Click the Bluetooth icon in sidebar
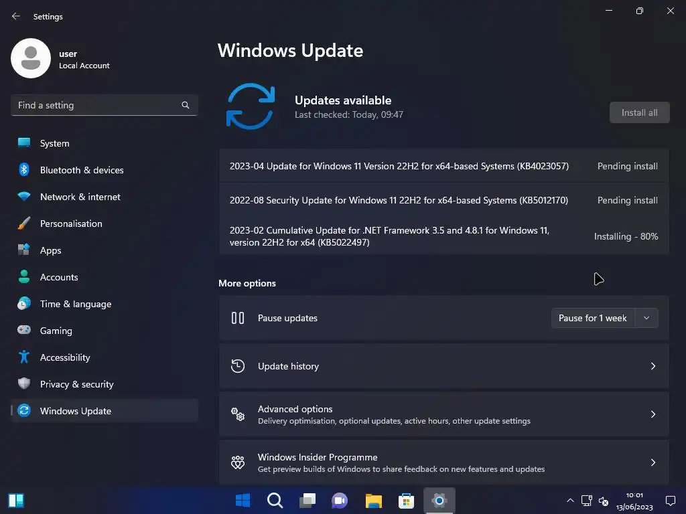 click(x=24, y=169)
